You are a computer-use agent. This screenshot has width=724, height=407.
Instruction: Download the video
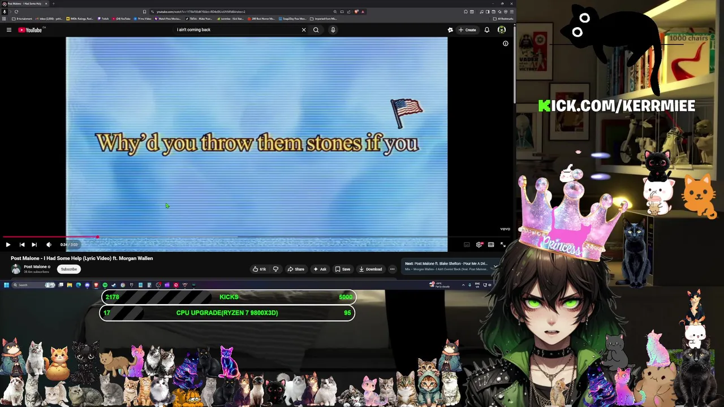coord(370,269)
